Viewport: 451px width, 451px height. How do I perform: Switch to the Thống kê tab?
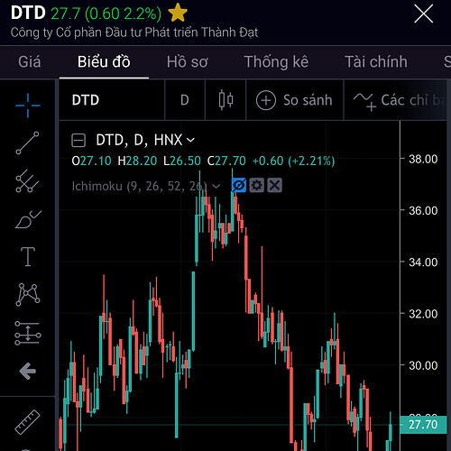tap(276, 62)
